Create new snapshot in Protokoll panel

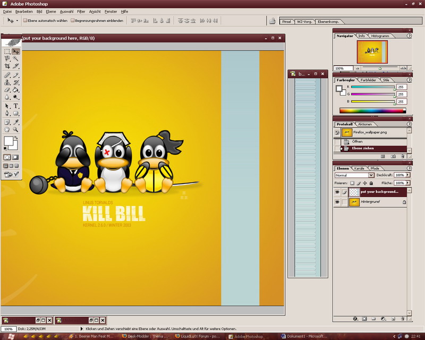tap(393, 156)
